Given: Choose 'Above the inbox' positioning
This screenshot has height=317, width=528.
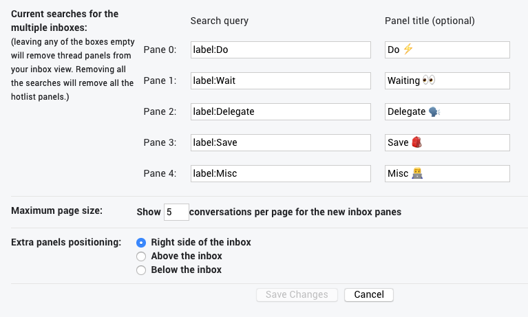Looking at the screenshot, I should 141,256.
